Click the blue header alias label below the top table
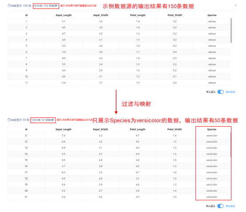The width and height of the screenshot is (246, 212). (230, 92)
